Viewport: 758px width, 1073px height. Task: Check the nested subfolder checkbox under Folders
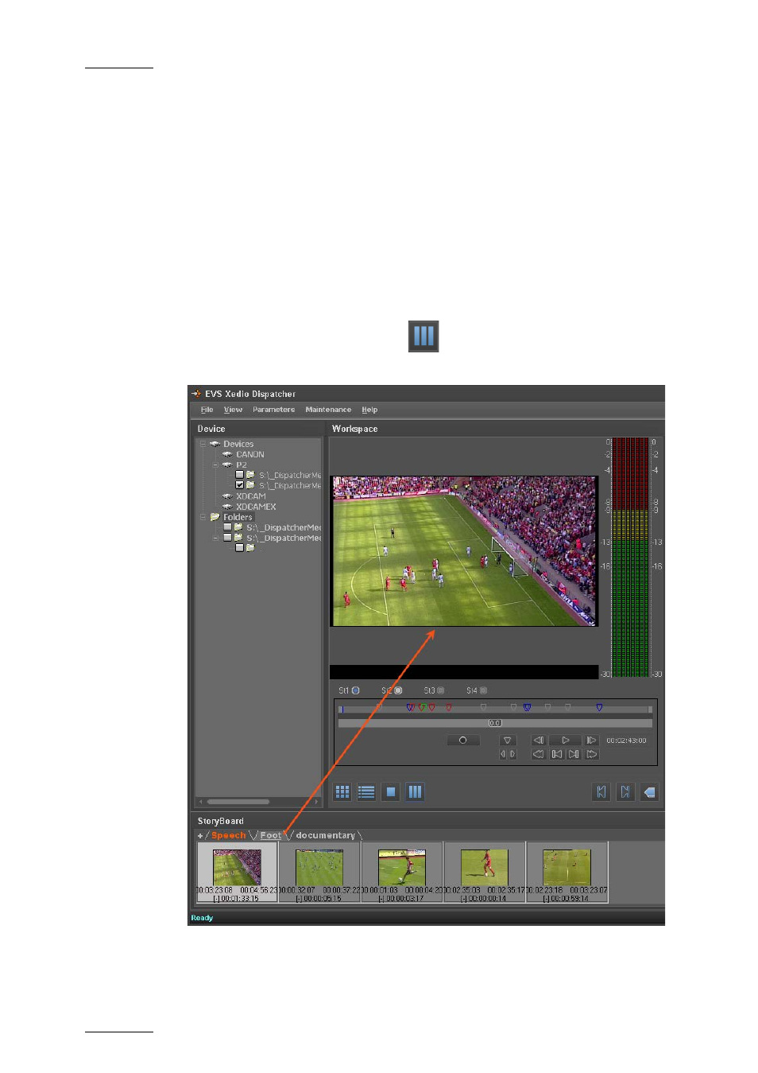tap(239, 548)
